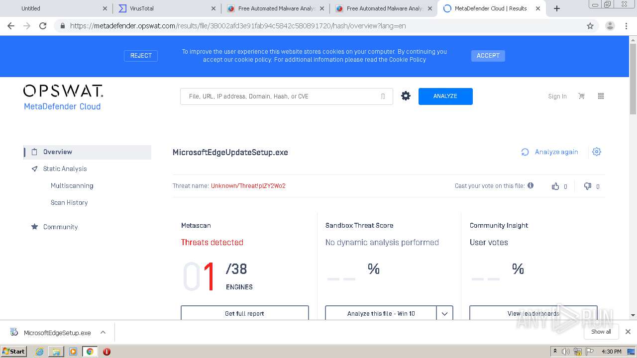Open the shopping cart icon
637x358 pixels.
tap(581, 96)
